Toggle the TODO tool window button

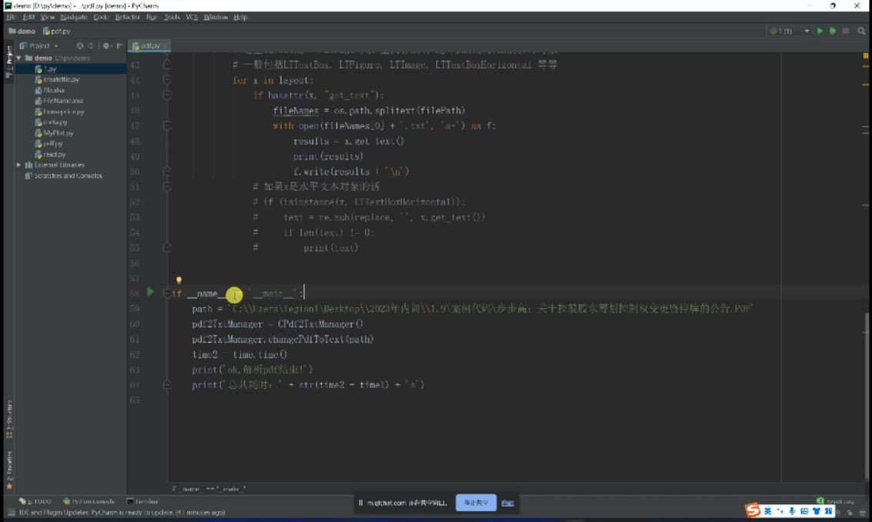click(35, 501)
